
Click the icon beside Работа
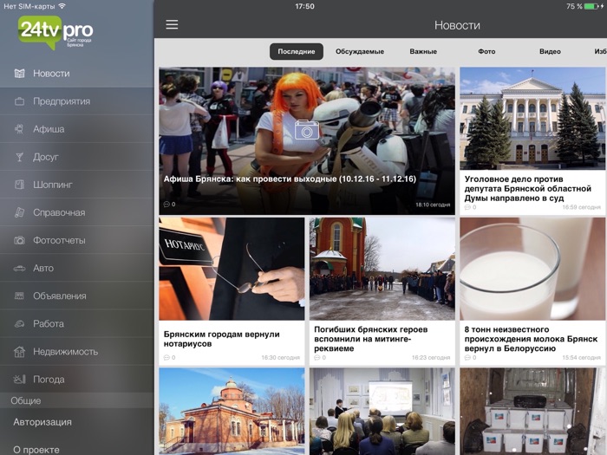19,324
